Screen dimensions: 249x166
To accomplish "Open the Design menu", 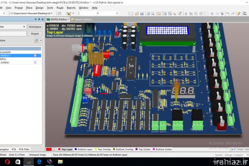I will point(39,7).
